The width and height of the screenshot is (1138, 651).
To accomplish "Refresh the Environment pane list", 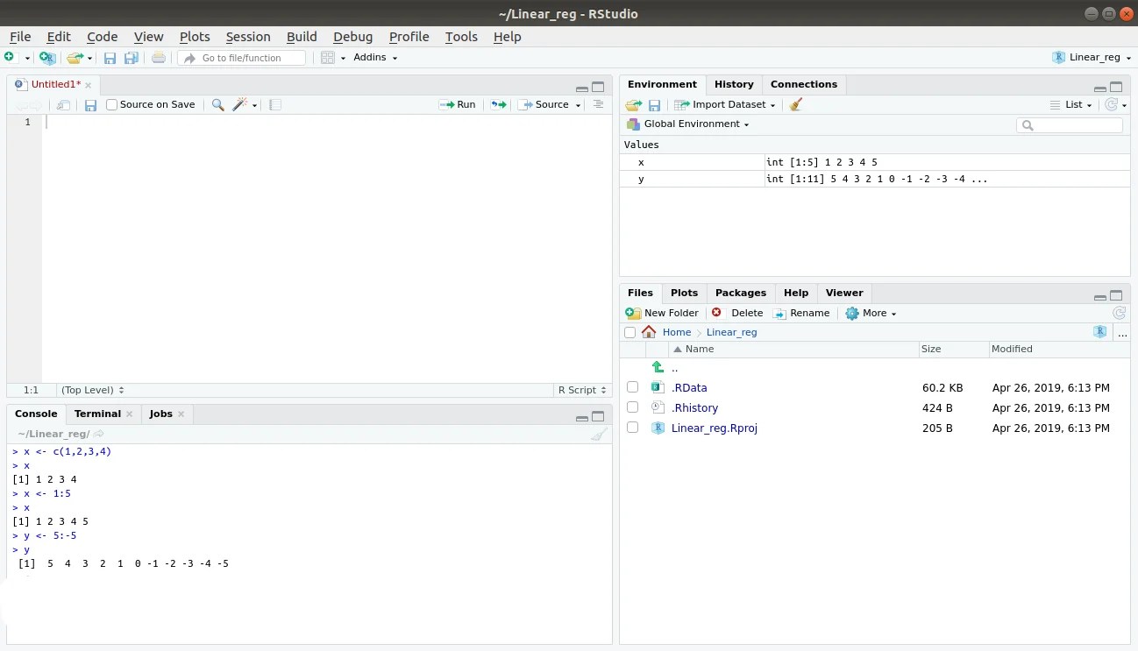I will 1111,104.
